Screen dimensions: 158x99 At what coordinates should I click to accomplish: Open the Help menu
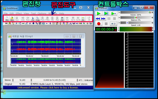[61, 13]
